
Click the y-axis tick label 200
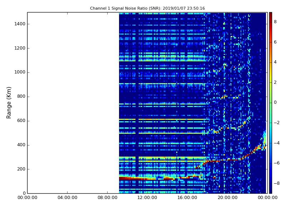21,169
